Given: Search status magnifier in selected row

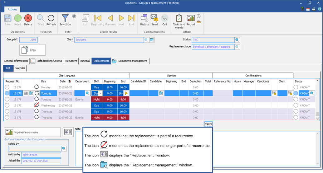Looking at the screenshot, I should click(312, 93).
